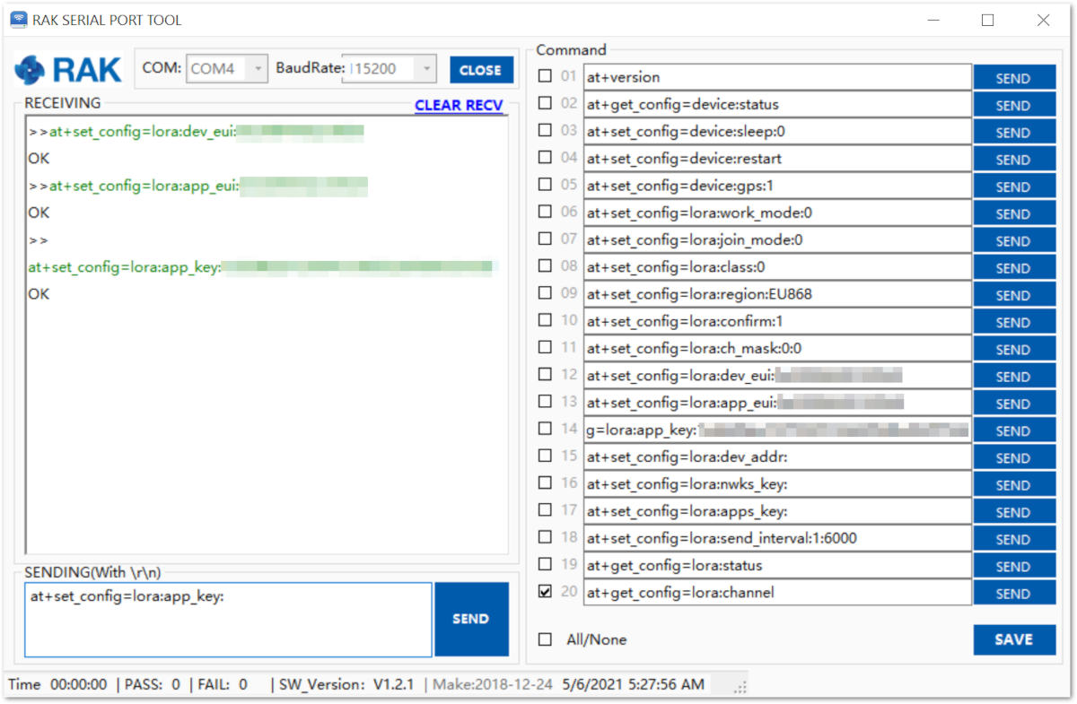Click the lora:region:EU868 command field

(777, 294)
